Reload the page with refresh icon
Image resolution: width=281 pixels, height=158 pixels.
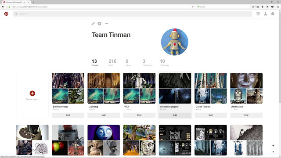click(193, 7)
